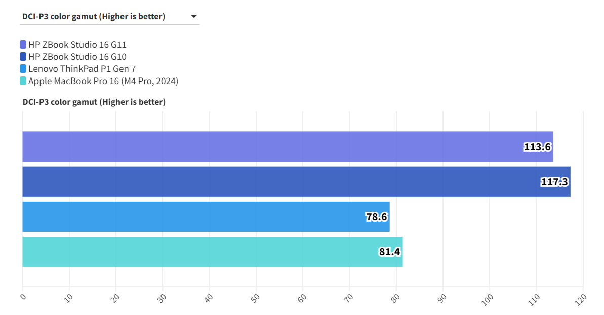This screenshot has width=604, height=315.
Task: Toggle Apple MacBook Pro 16 legend label
Action: tap(103, 81)
